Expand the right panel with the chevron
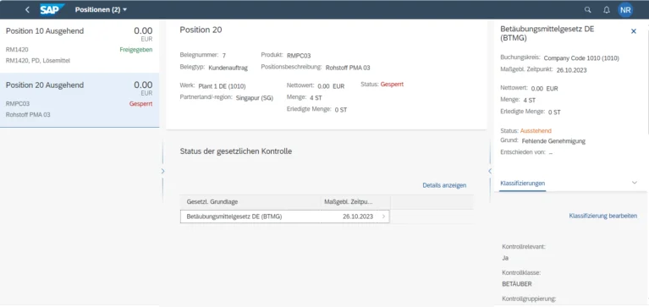 click(x=490, y=171)
